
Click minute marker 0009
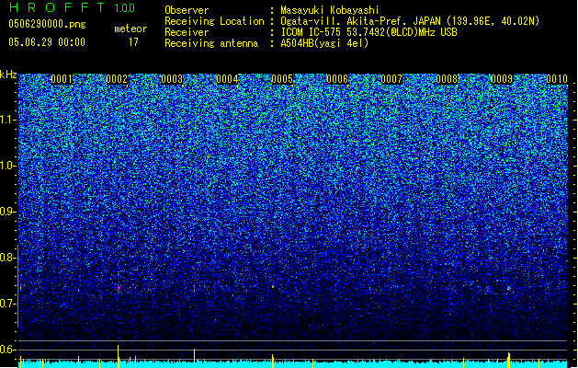(x=502, y=79)
